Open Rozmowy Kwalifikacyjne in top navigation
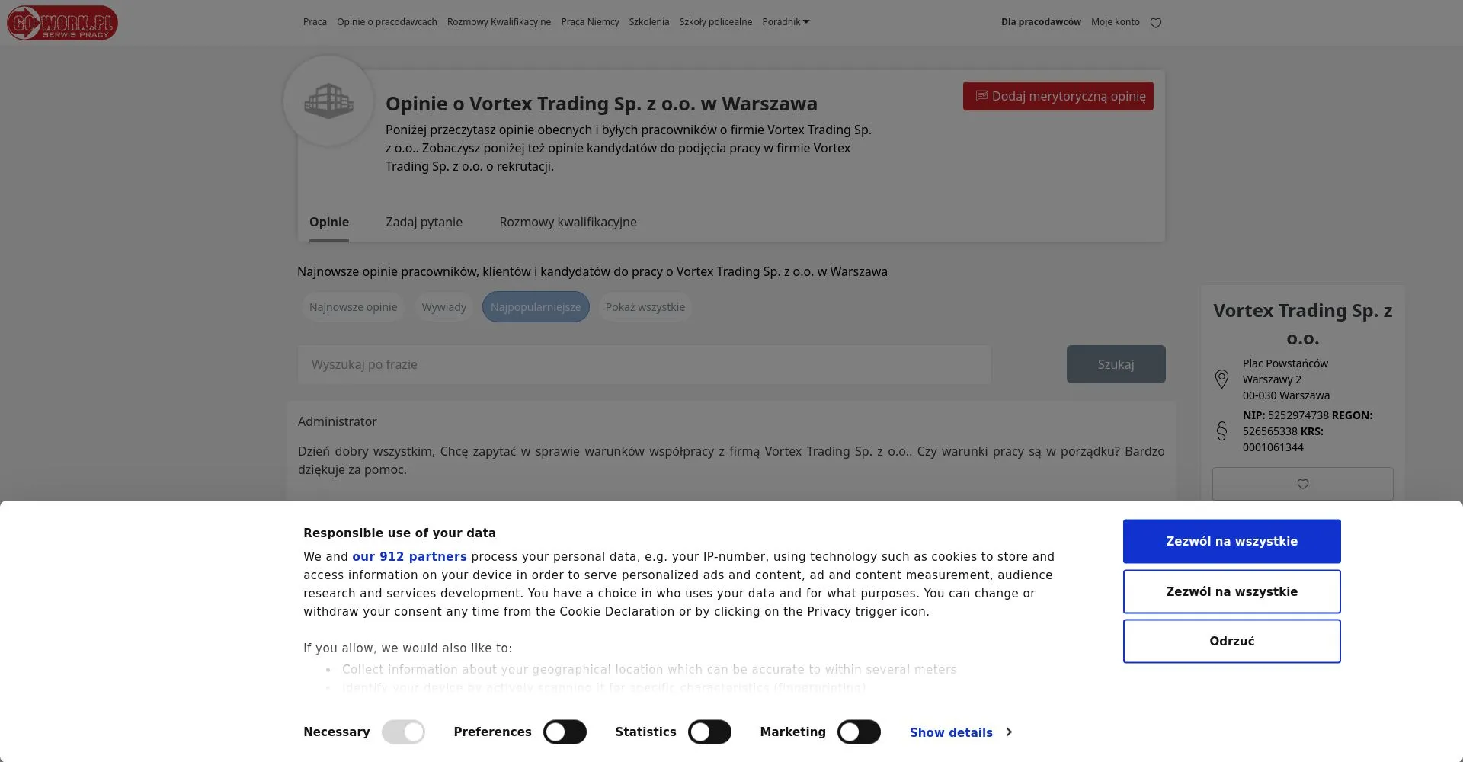Screen dimensions: 1463x762 pos(499,22)
